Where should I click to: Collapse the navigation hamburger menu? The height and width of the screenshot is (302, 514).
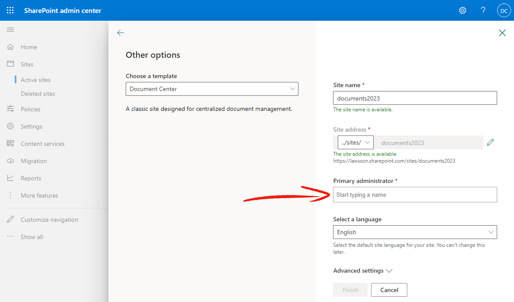click(x=10, y=29)
